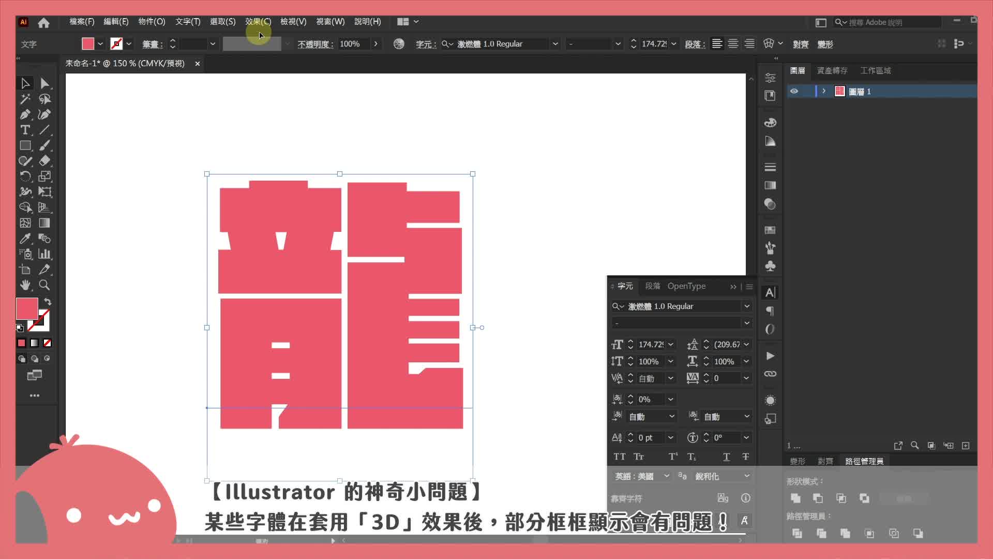
Task: Select the Eraser tool
Action: pos(44,161)
